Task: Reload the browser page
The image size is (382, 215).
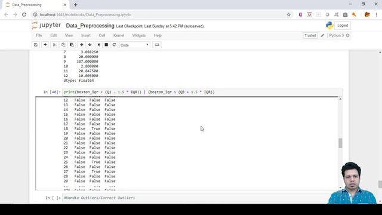Action: point(24,14)
